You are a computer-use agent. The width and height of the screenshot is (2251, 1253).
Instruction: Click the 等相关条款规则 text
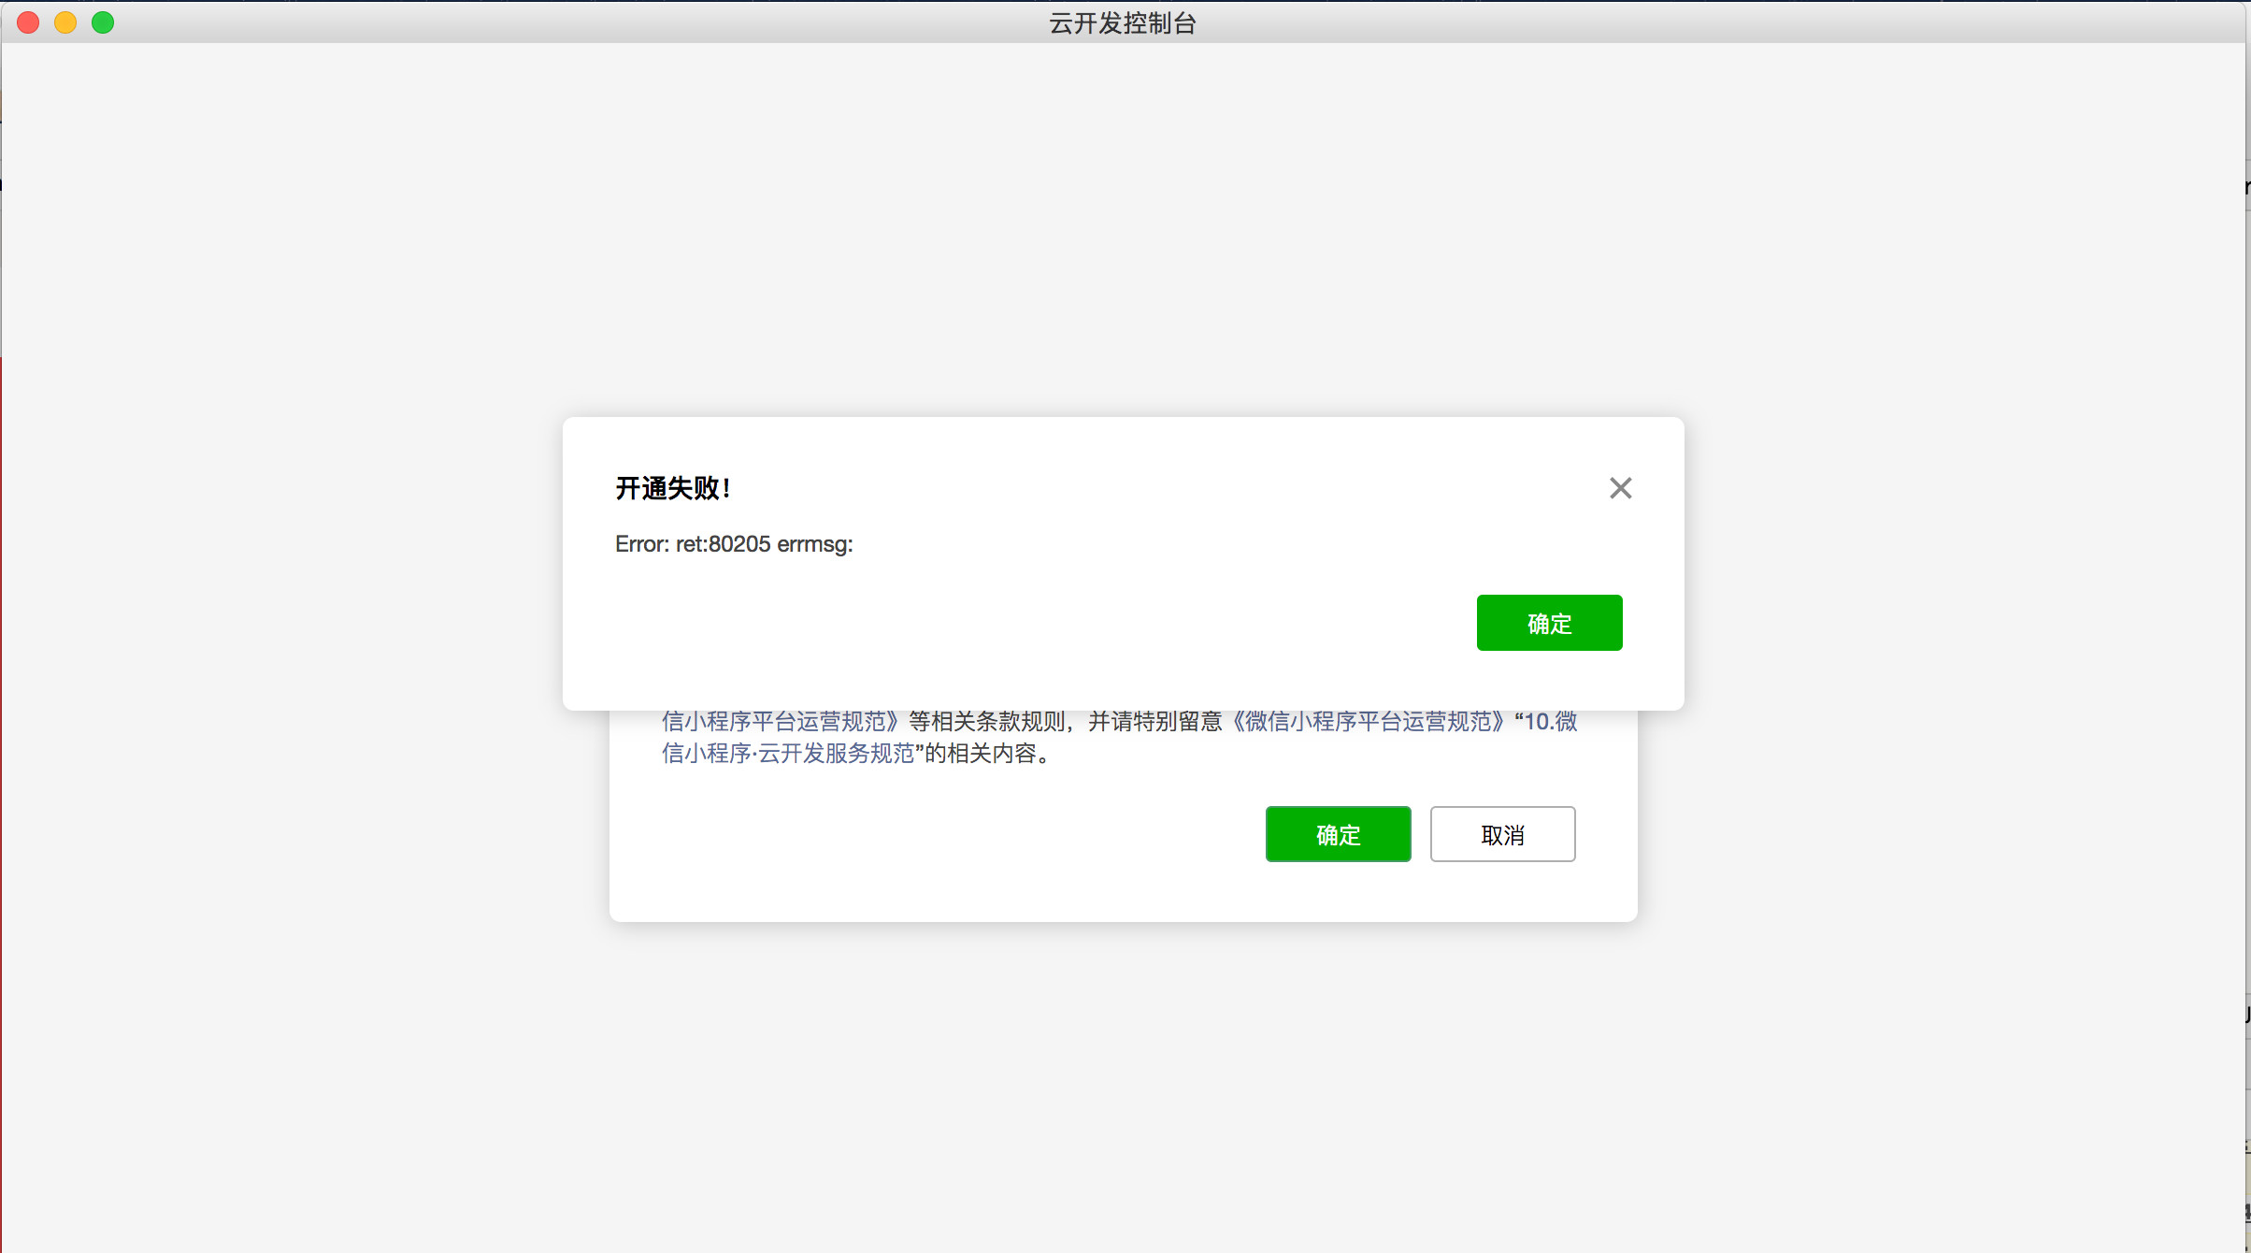coord(987,722)
